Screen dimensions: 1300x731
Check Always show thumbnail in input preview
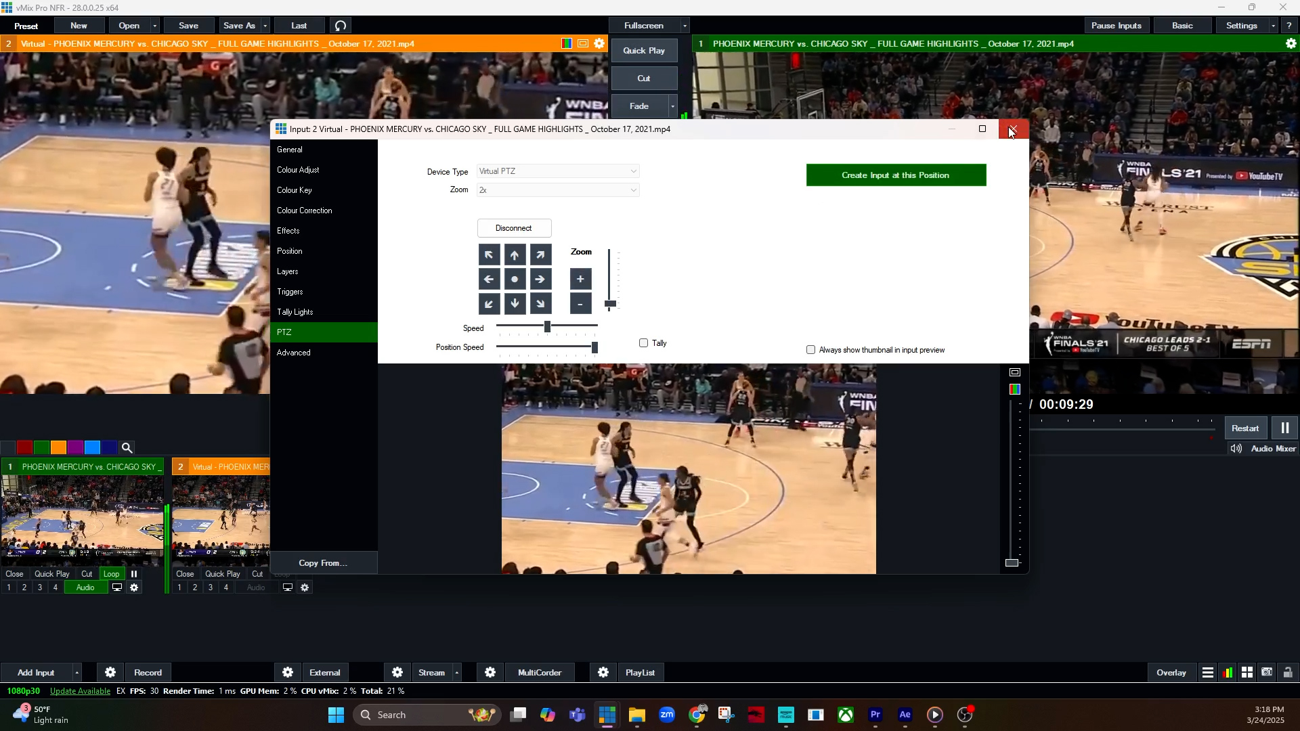[x=810, y=350]
